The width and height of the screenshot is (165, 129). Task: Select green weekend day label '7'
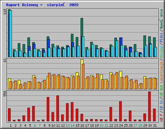pos(40,125)
